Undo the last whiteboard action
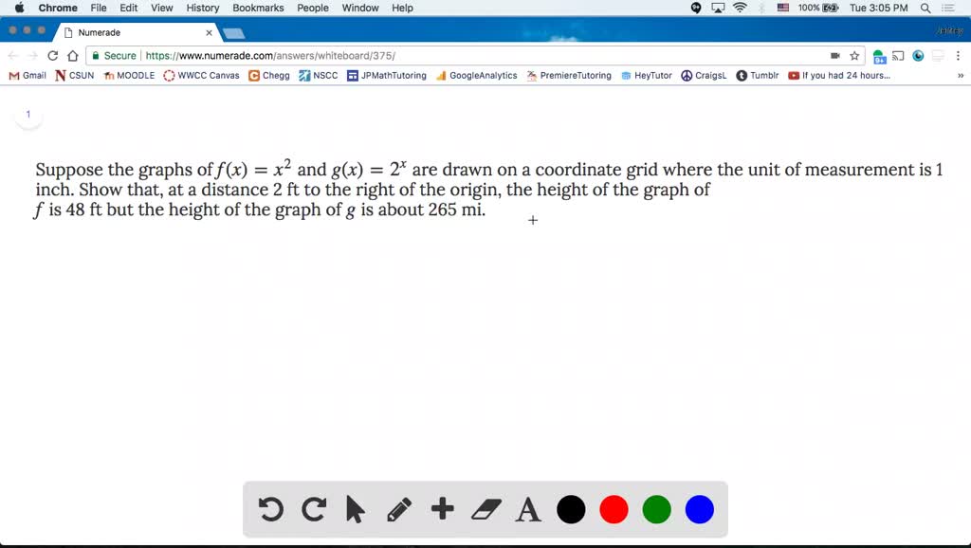Screen dimensions: 971x548 [x=270, y=509]
